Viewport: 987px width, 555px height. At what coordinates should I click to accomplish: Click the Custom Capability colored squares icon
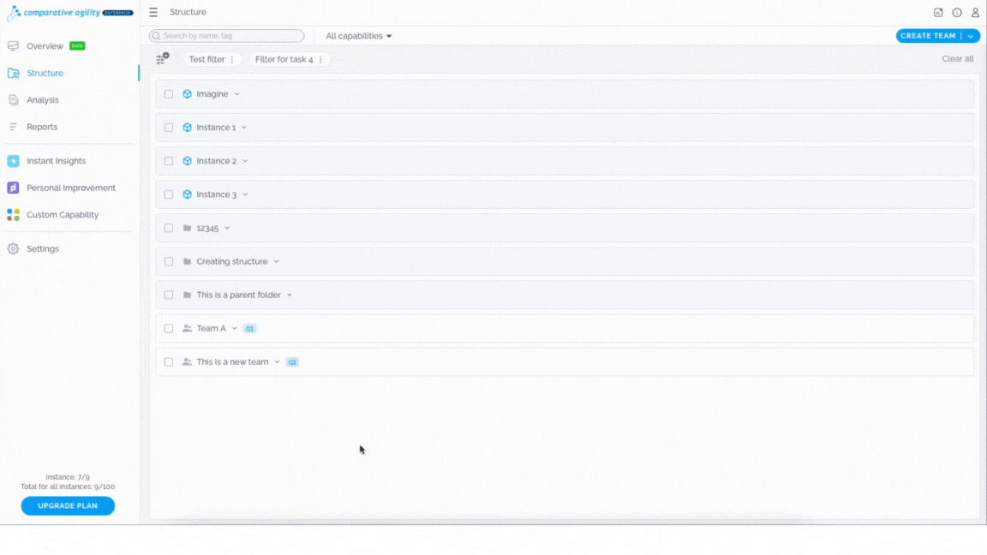13,215
